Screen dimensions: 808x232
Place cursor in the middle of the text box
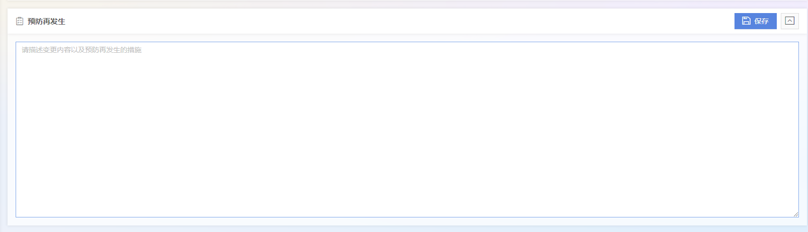(407, 130)
